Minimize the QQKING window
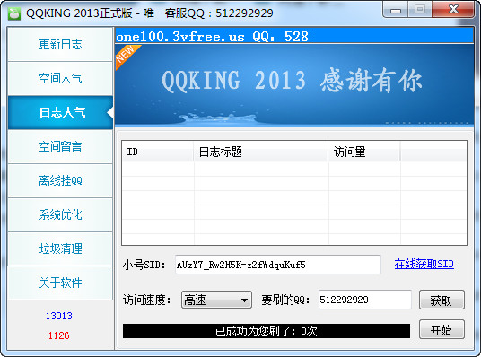481x357 pixels. click(396, 10)
